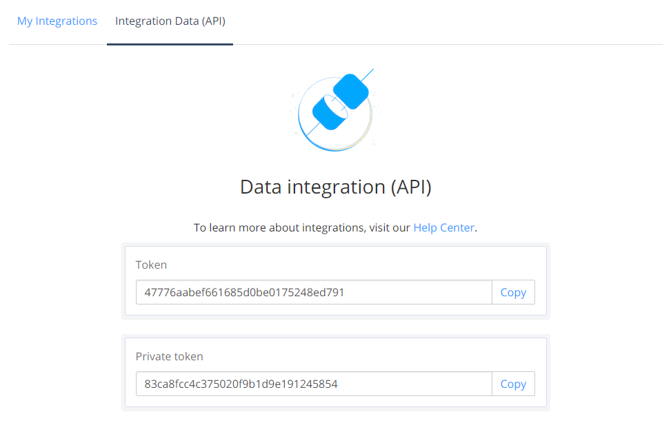Click the private token text 83ca8fcc4c375020f9b1d9e191245854
The height and width of the screenshot is (434, 671).
(241, 384)
